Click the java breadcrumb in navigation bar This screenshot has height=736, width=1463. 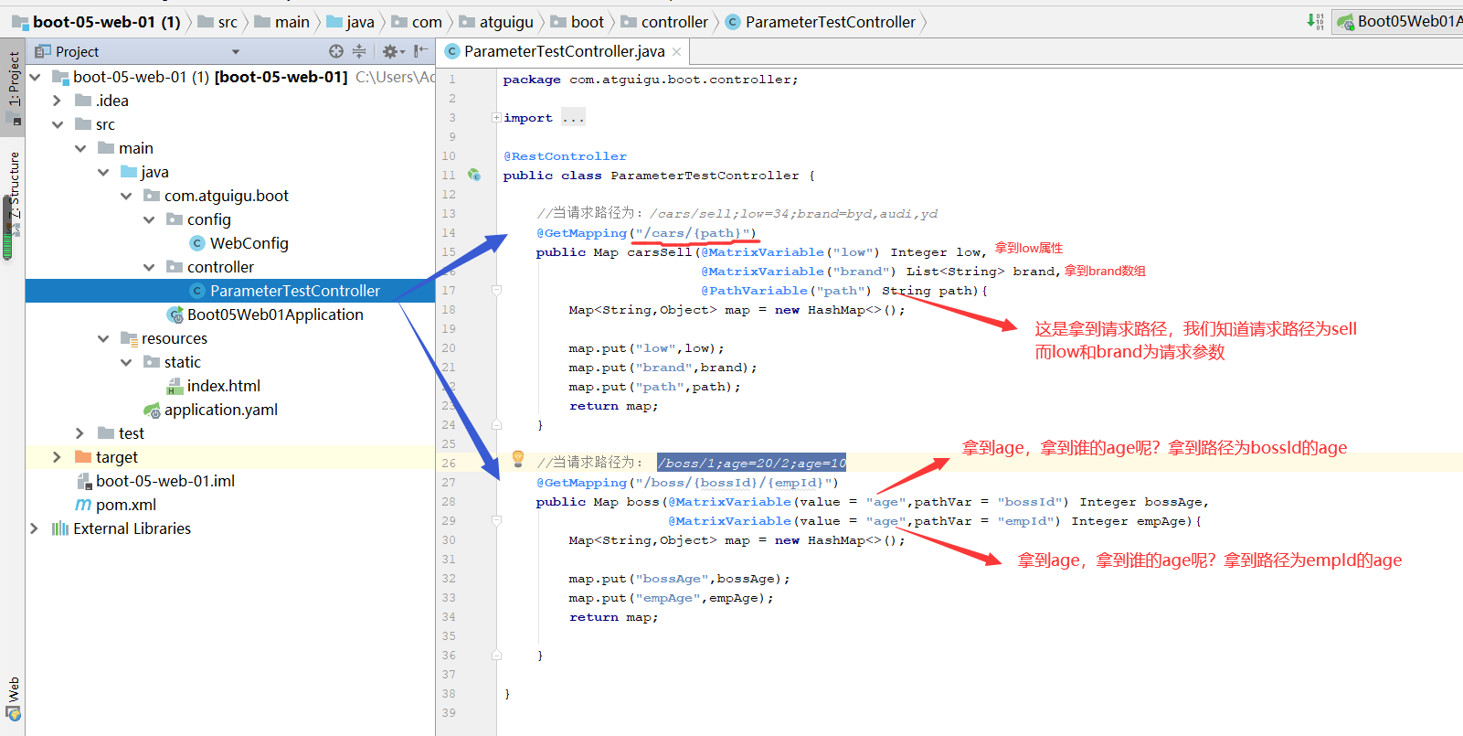351,22
